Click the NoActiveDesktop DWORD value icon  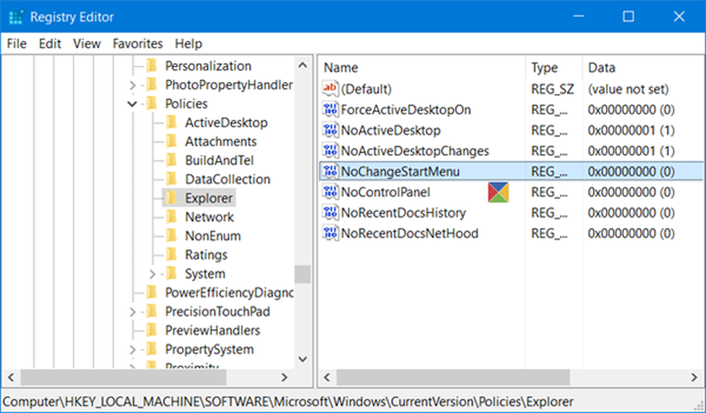coord(330,130)
